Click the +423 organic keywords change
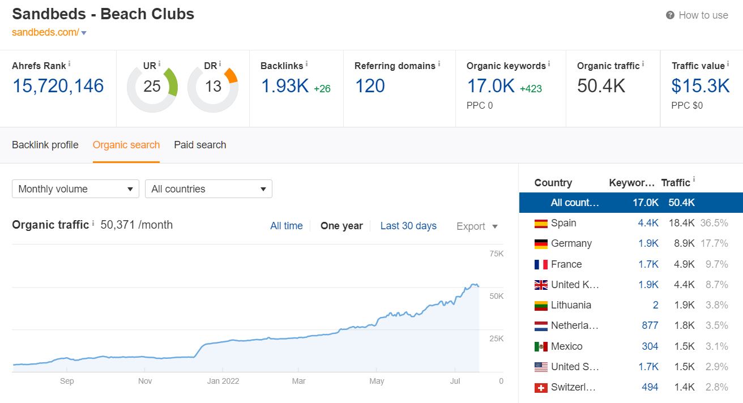This screenshot has width=743, height=403. [x=531, y=88]
